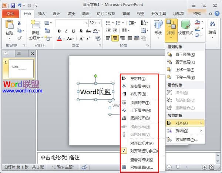The image size is (222, 173).
Task: Click the Undo arrow icon
Action: (19, 6)
